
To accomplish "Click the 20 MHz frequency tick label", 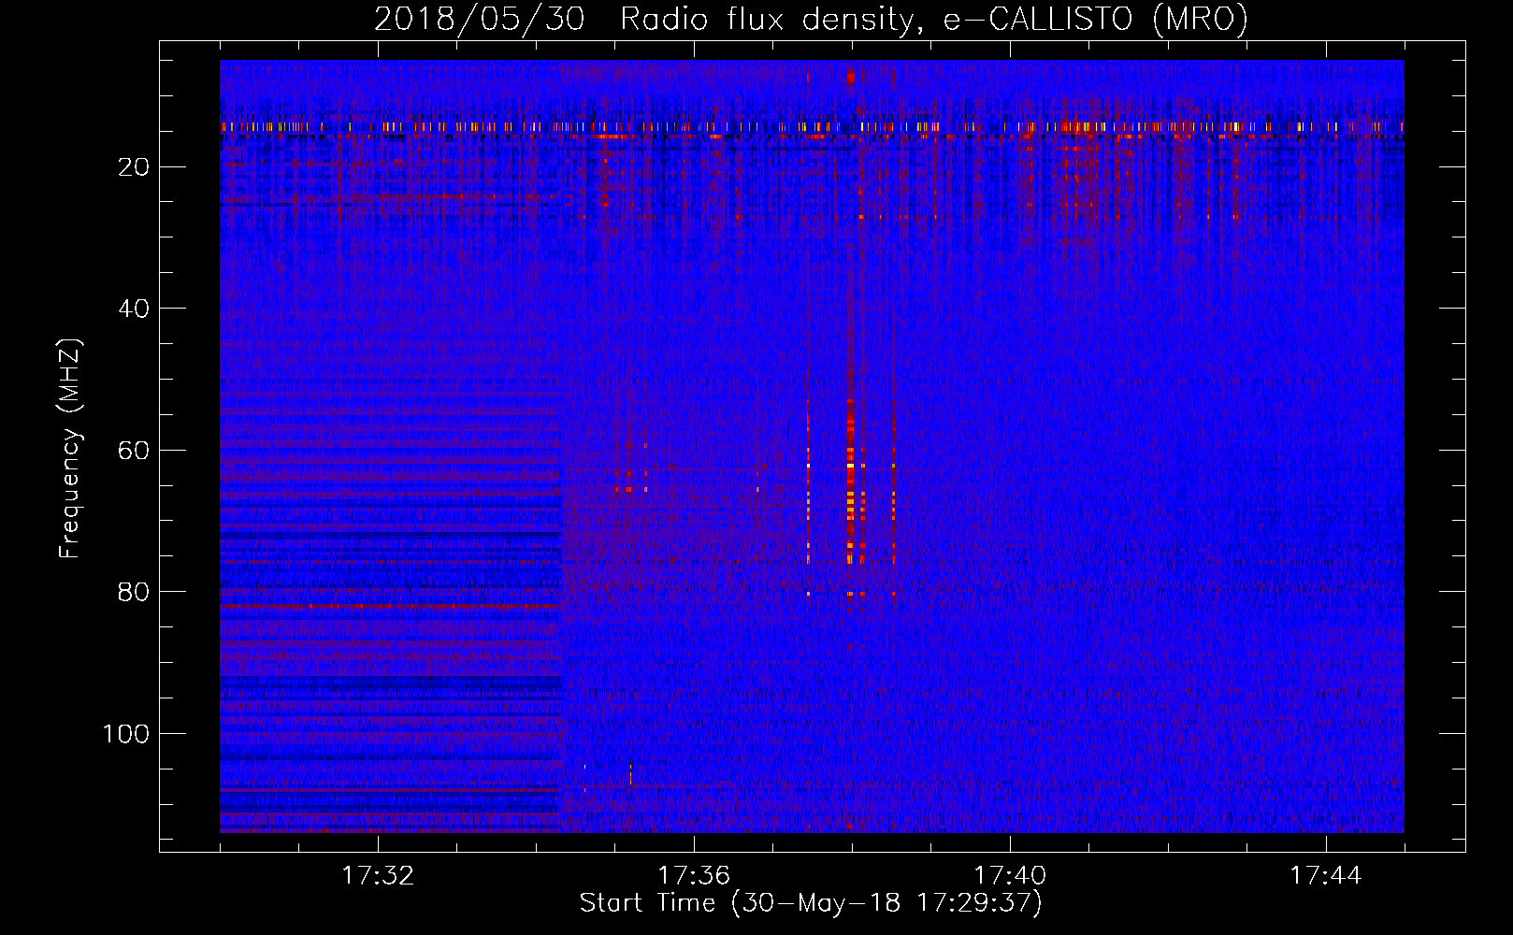I will (x=135, y=167).
